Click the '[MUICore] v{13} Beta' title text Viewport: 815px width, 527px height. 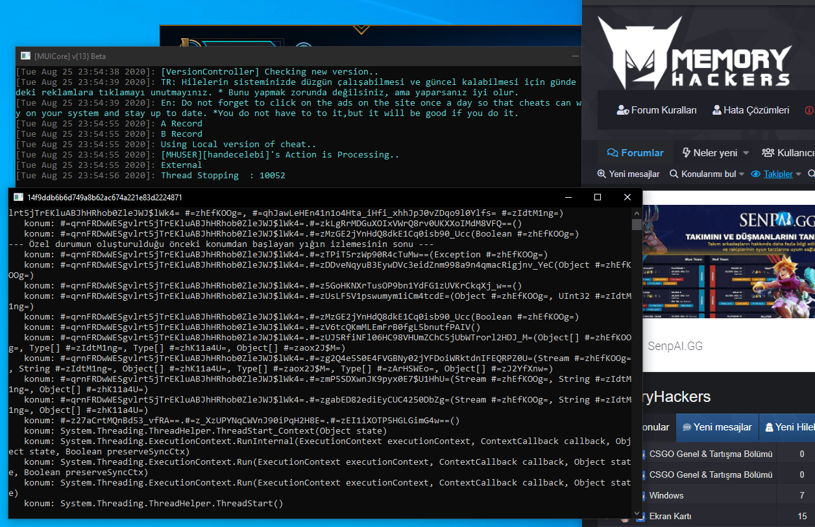[x=70, y=56]
